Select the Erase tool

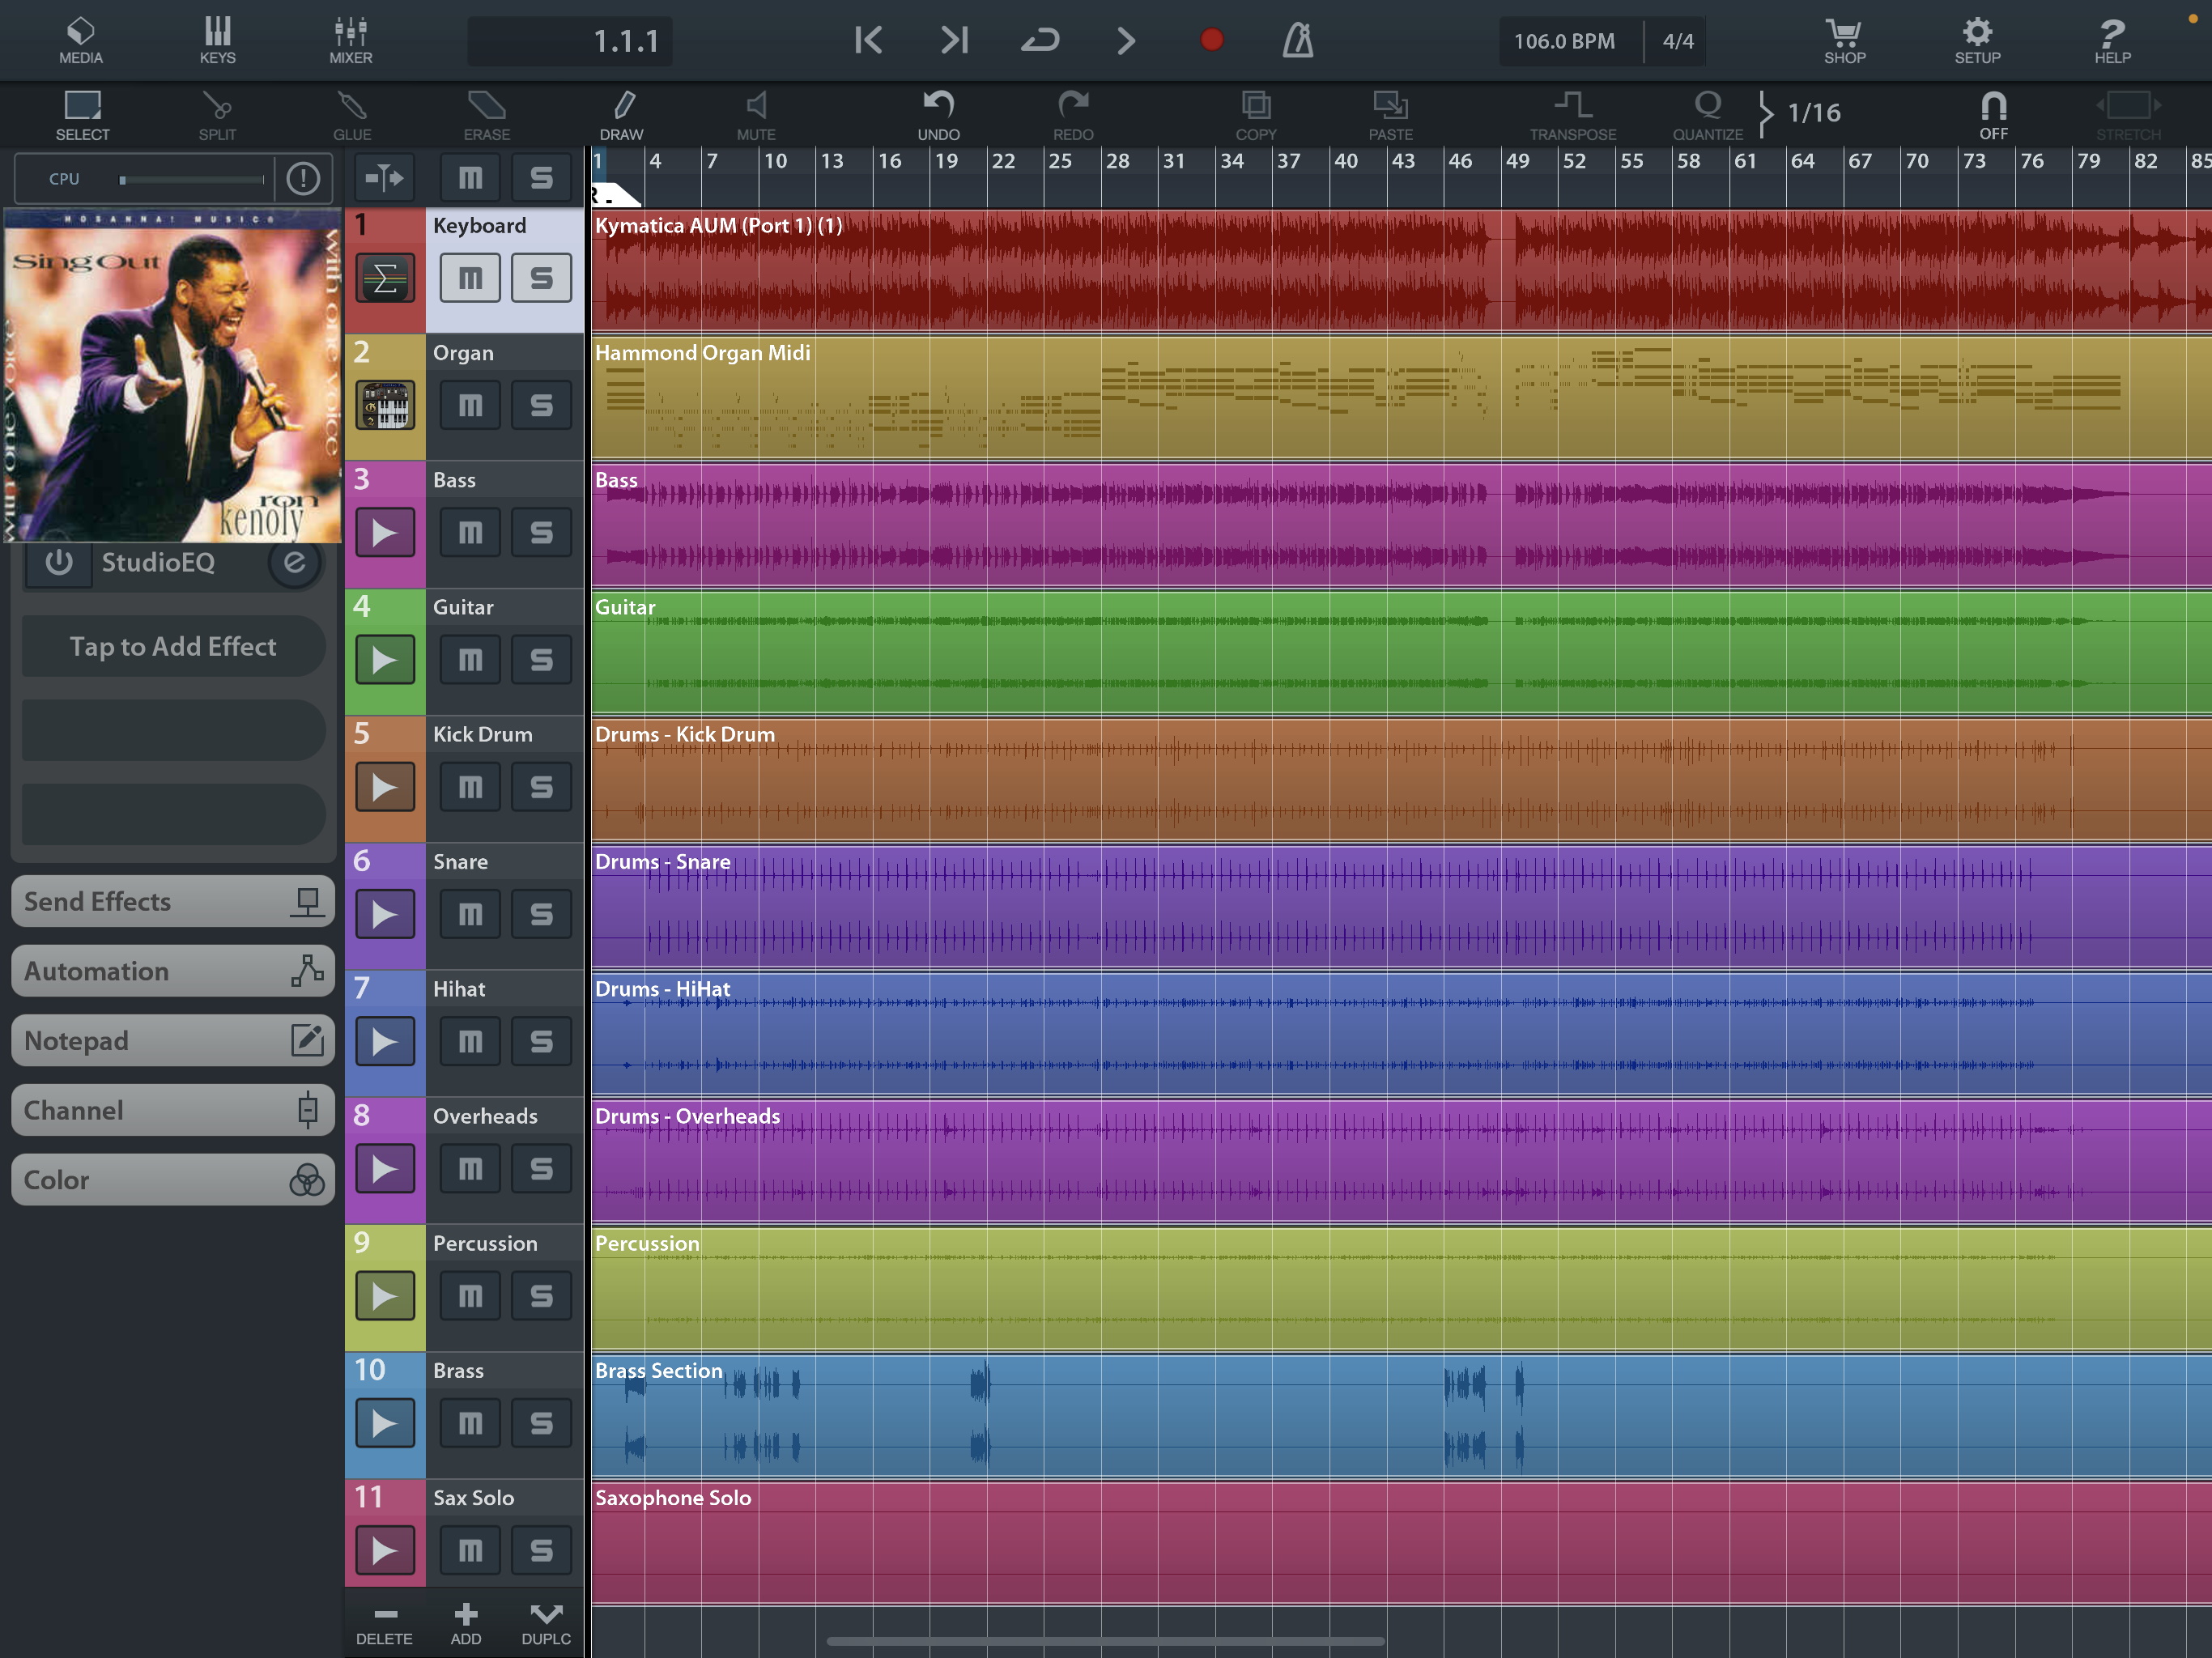[486, 112]
